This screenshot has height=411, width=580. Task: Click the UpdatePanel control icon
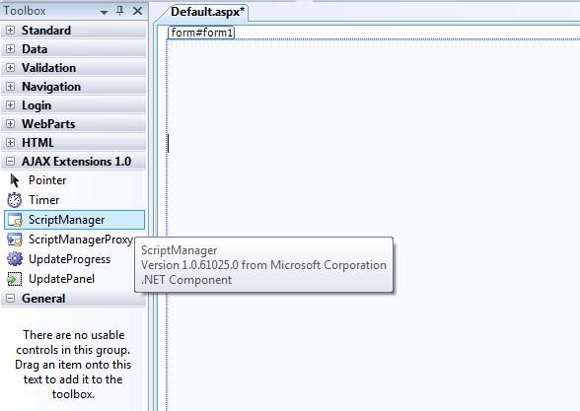(15, 279)
